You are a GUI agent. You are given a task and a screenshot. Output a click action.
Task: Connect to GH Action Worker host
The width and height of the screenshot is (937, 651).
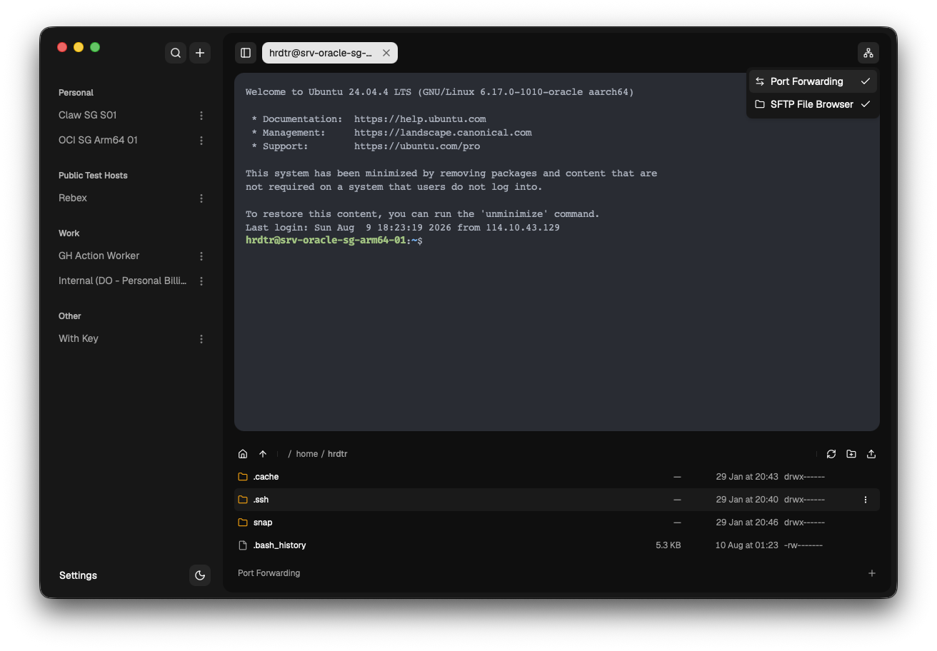(x=99, y=256)
